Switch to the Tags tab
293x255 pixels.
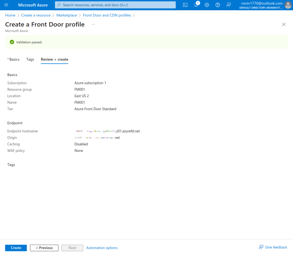[30, 59]
